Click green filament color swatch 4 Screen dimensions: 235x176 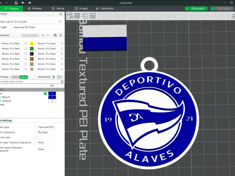click(32, 48)
